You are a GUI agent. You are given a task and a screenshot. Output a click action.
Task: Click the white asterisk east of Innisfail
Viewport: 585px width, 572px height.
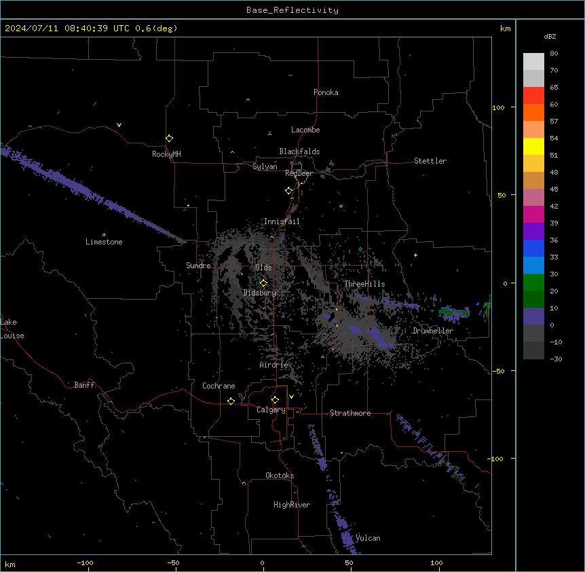click(341, 206)
